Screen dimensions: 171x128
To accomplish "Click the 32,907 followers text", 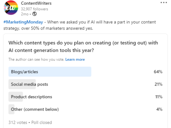I will coord(35,9).
